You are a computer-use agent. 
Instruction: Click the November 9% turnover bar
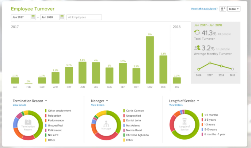tap(150, 60)
